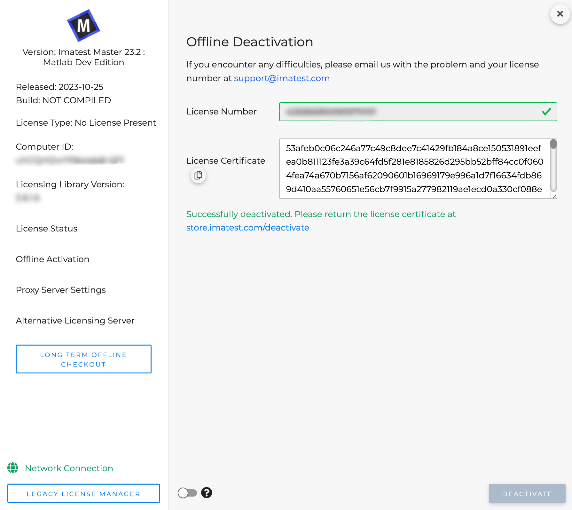Click Long Term Offline Checkout button
572x510 pixels.
pos(83,359)
